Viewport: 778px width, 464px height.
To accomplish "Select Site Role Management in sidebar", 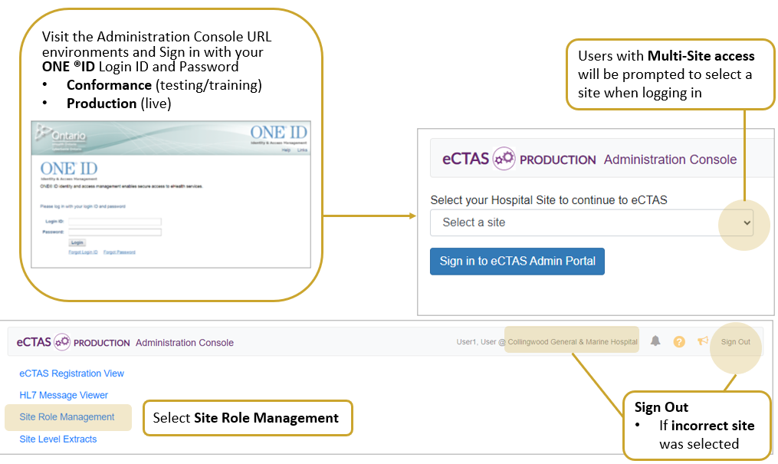I will (67, 417).
